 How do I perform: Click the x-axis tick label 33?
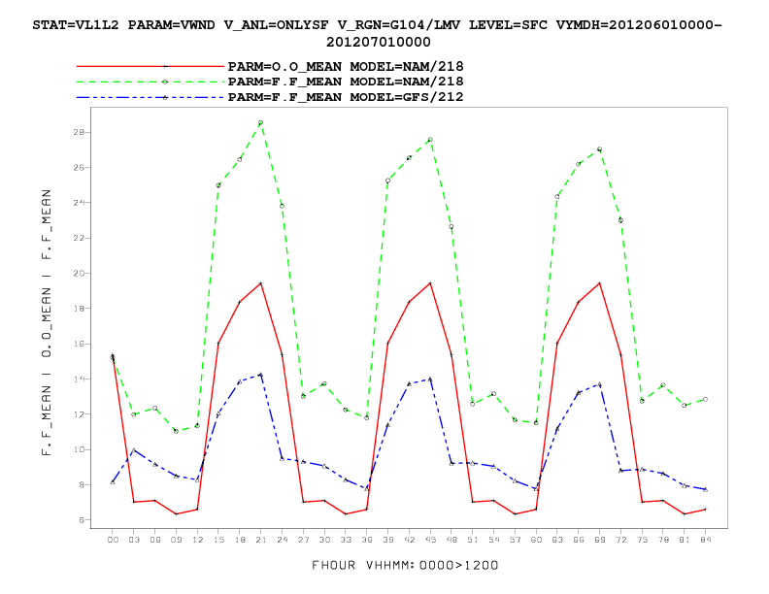[346, 540]
